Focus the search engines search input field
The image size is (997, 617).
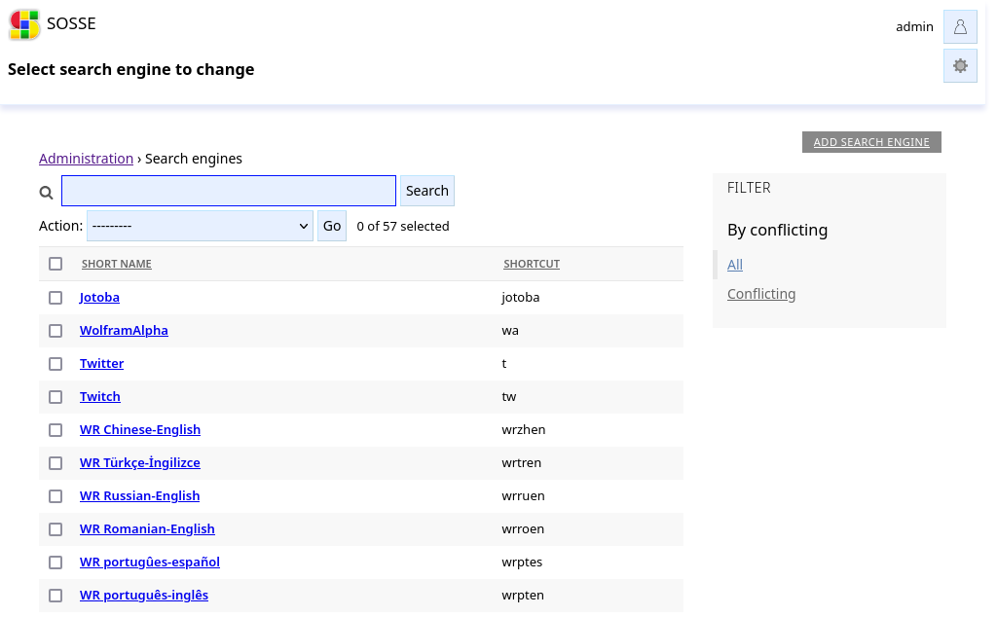tap(229, 191)
